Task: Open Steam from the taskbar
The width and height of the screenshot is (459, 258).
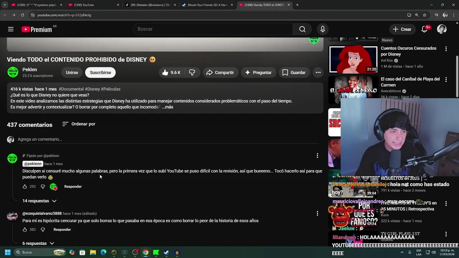Action: point(166,252)
